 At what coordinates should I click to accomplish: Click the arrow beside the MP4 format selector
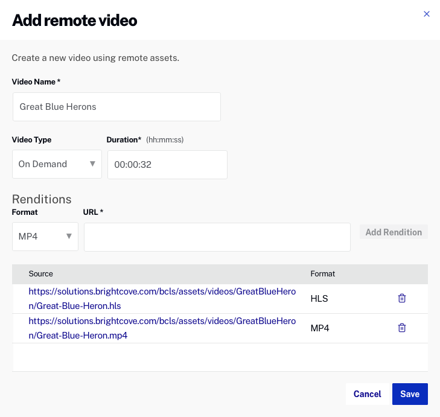[69, 236]
